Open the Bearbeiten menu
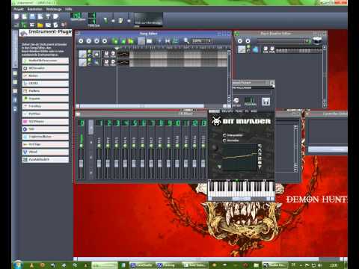 (35, 9)
